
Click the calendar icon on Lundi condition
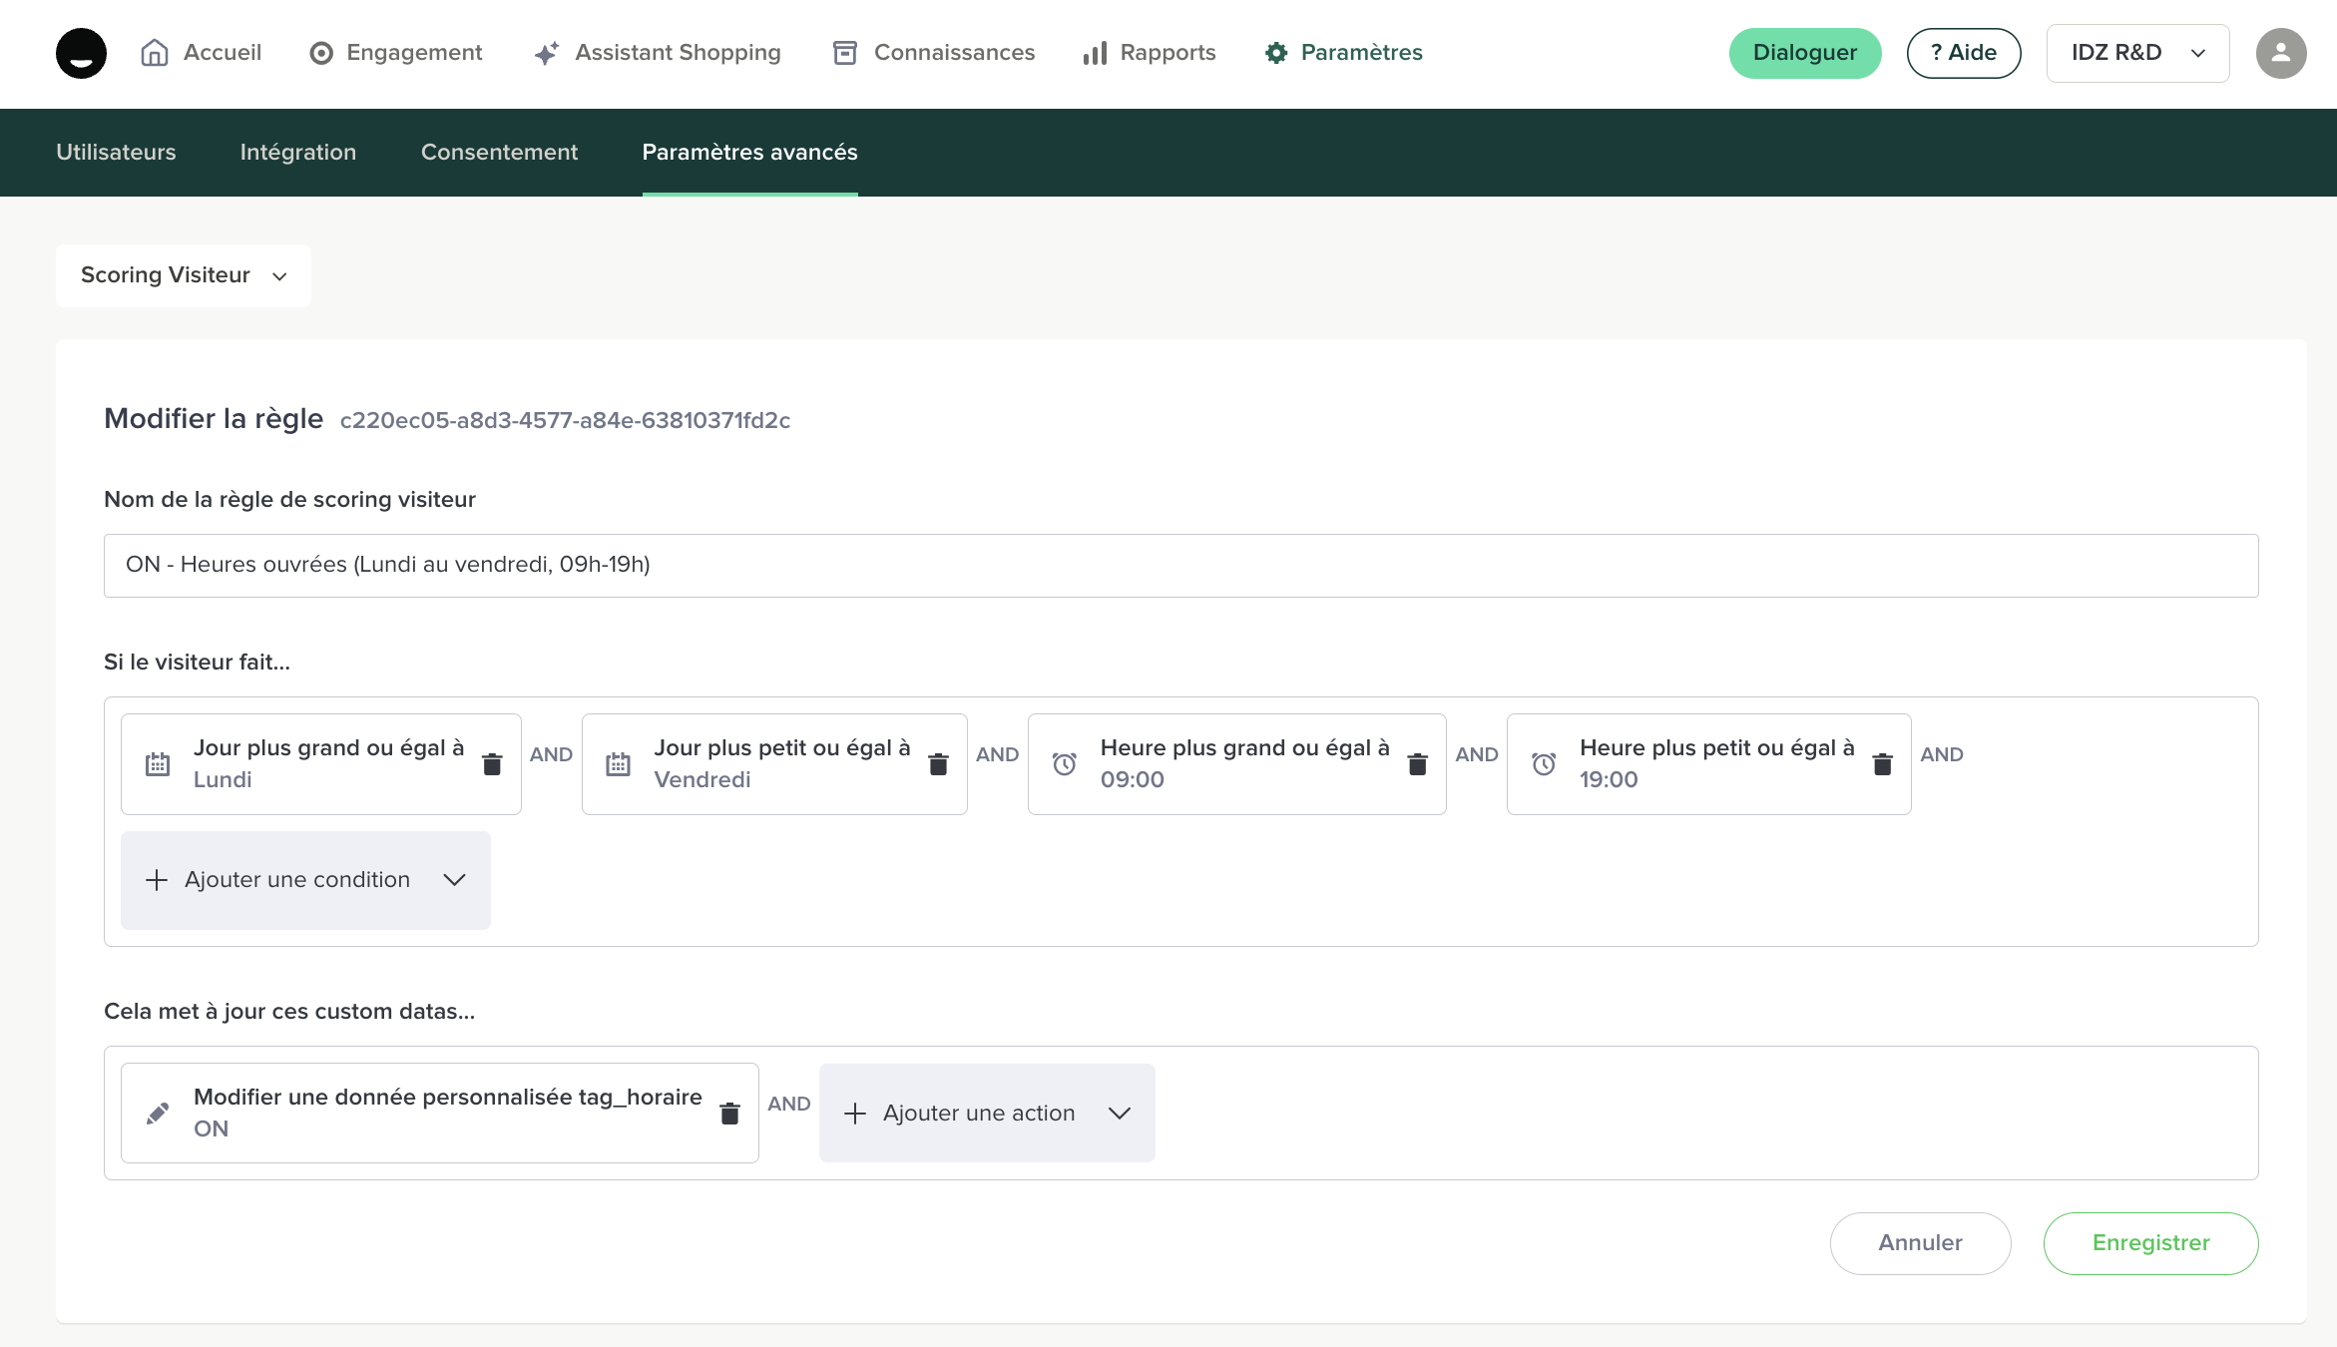(x=158, y=764)
